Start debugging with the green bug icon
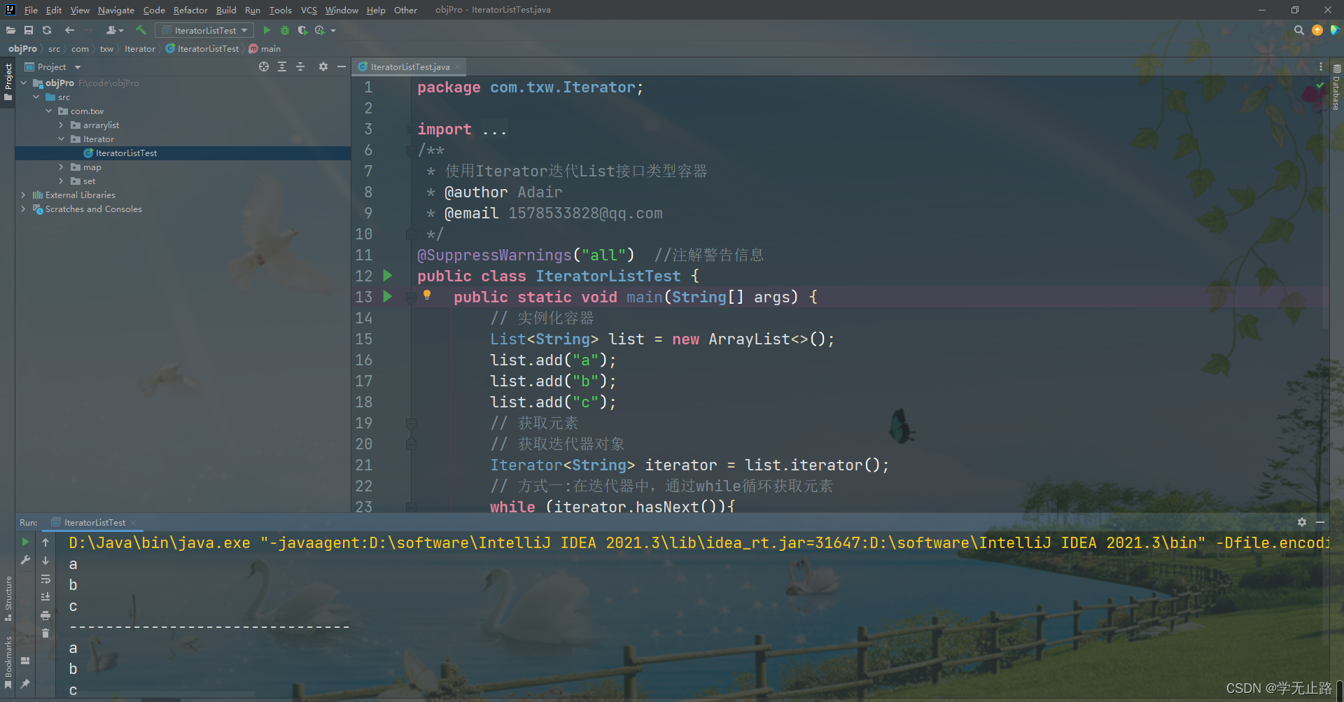Viewport: 1344px width, 702px height. tap(285, 30)
